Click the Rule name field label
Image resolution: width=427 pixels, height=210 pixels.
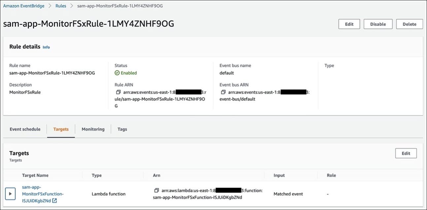click(x=20, y=66)
